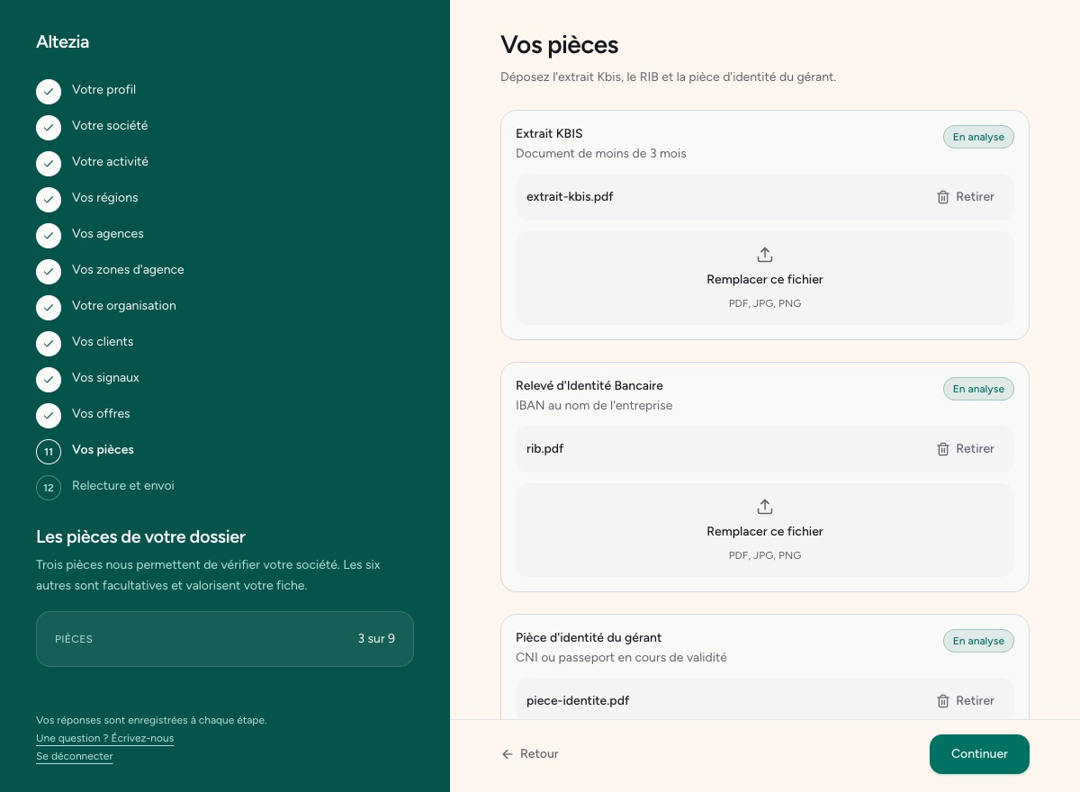Click the Vos pièces page heading

pyautogui.click(x=560, y=45)
